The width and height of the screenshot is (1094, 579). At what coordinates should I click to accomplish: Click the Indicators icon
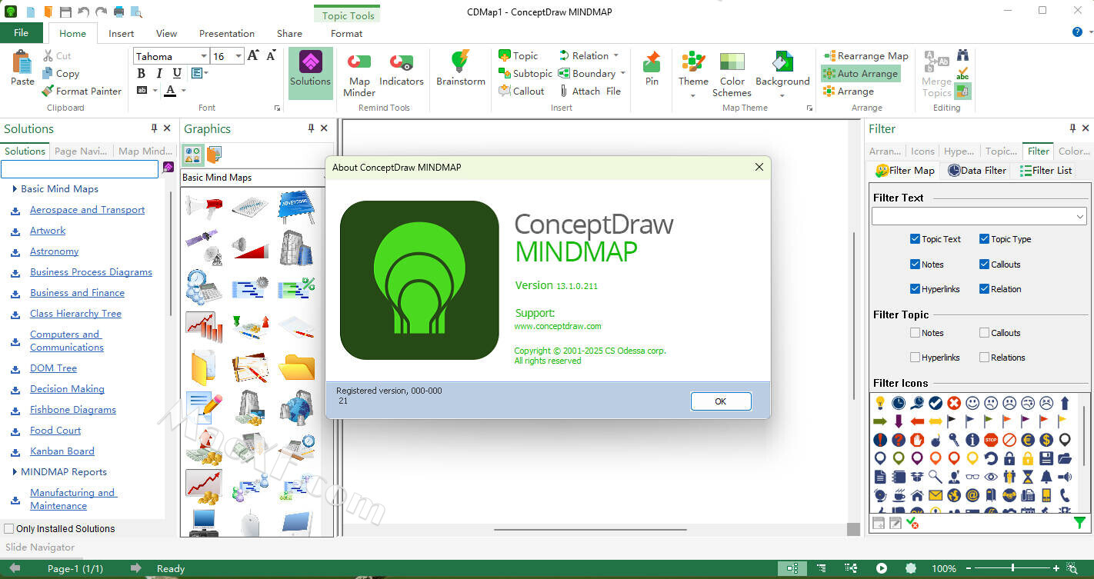click(x=401, y=69)
